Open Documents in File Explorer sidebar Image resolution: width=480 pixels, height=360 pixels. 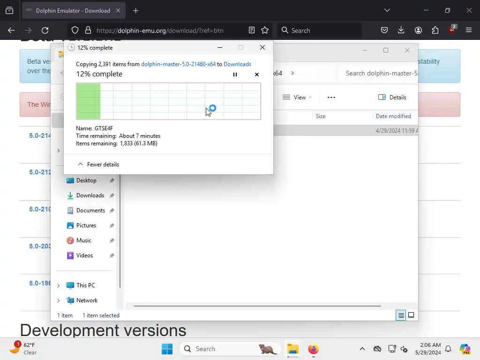pos(90,210)
